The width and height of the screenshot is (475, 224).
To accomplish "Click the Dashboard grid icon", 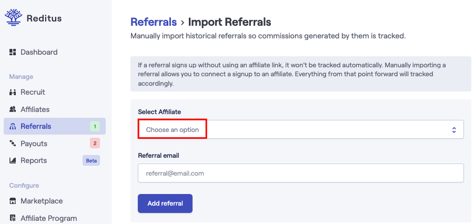I will click(x=13, y=52).
